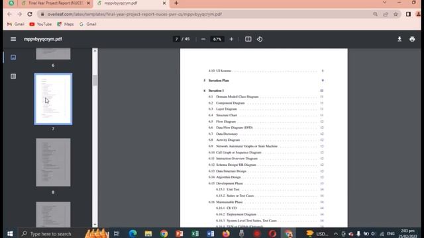
Task: Select the partially visible page 9 thumbnail
Action: [53, 214]
